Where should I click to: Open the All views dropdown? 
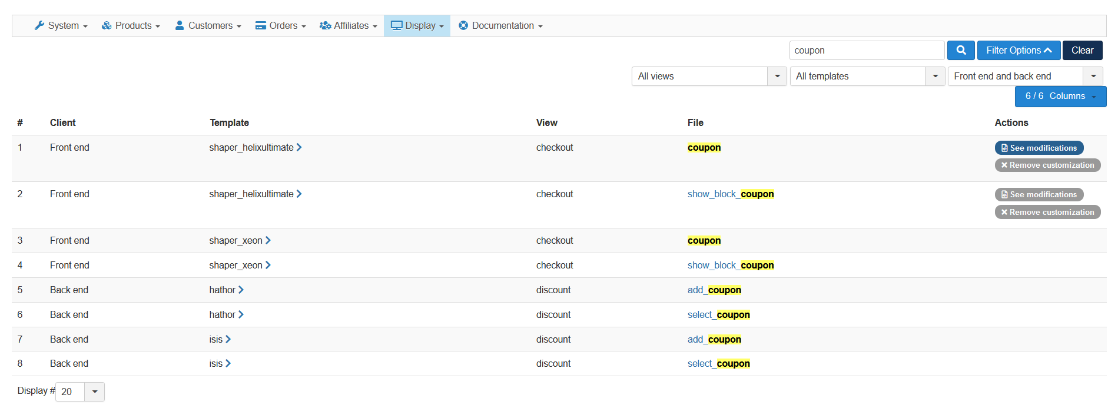[x=709, y=77]
